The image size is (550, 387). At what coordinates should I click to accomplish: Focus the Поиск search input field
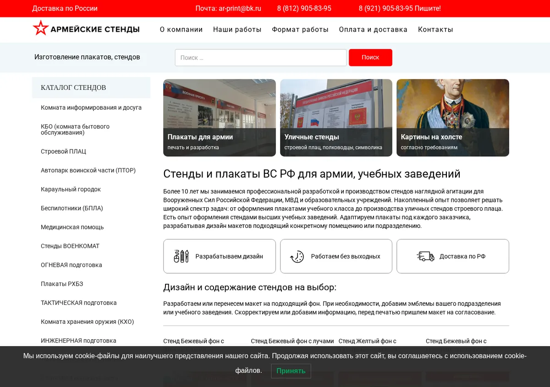coord(261,57)
